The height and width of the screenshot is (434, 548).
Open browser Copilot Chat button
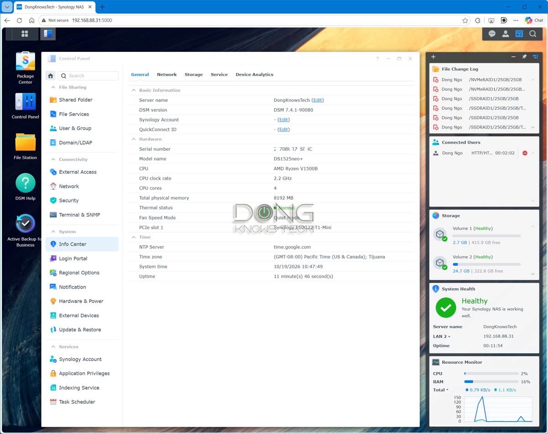(534, 21)
